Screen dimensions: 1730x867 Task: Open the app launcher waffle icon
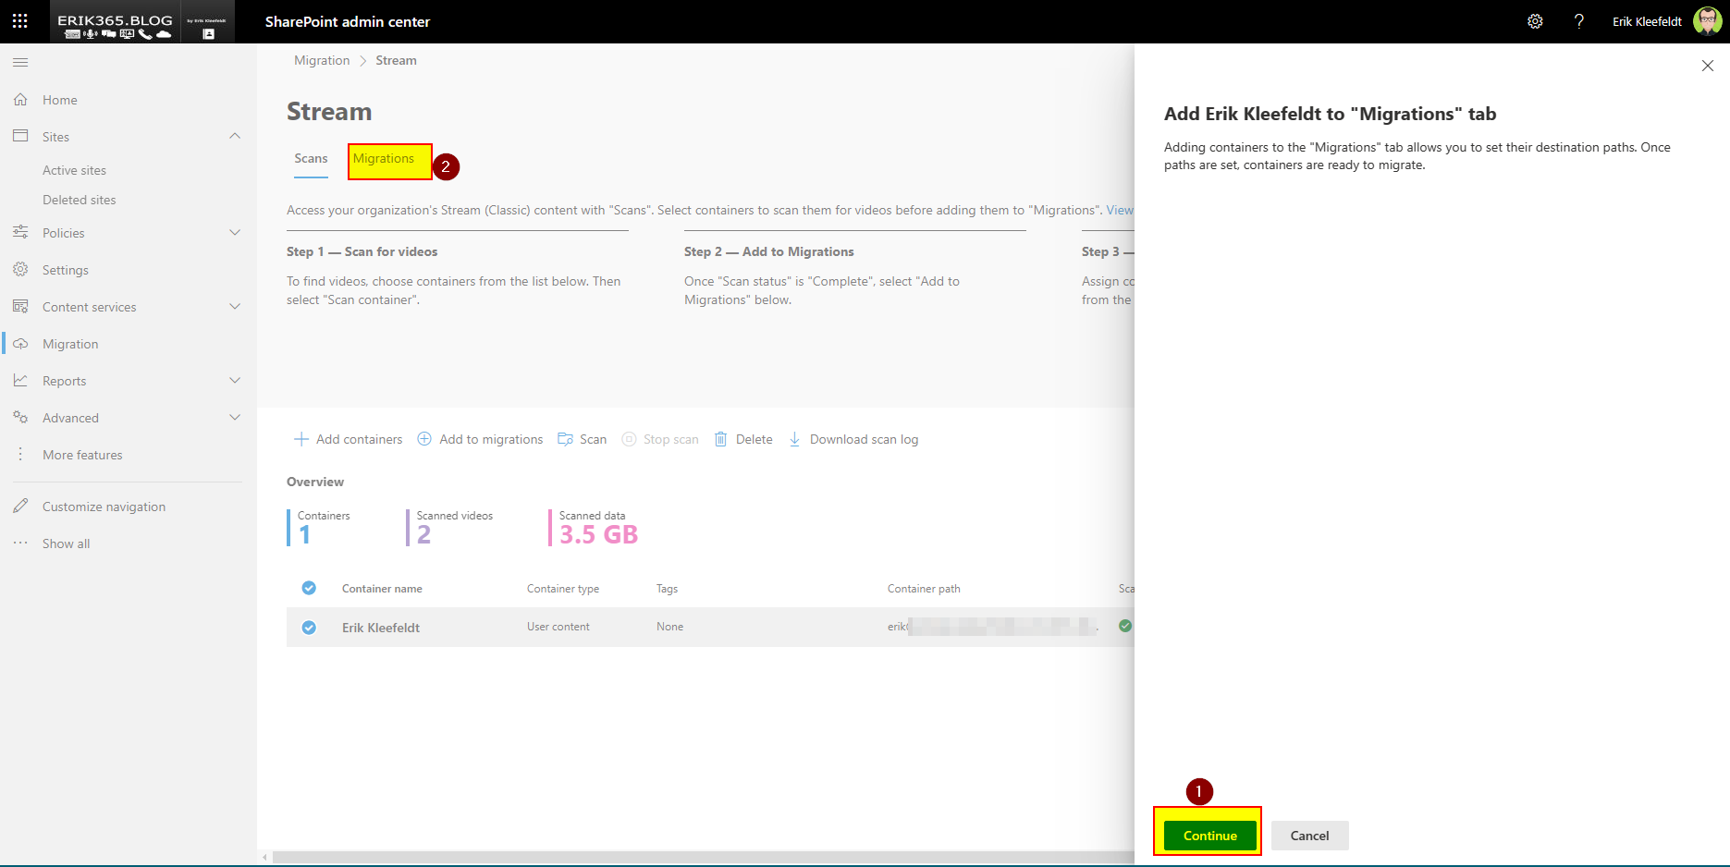coord(19,20)
